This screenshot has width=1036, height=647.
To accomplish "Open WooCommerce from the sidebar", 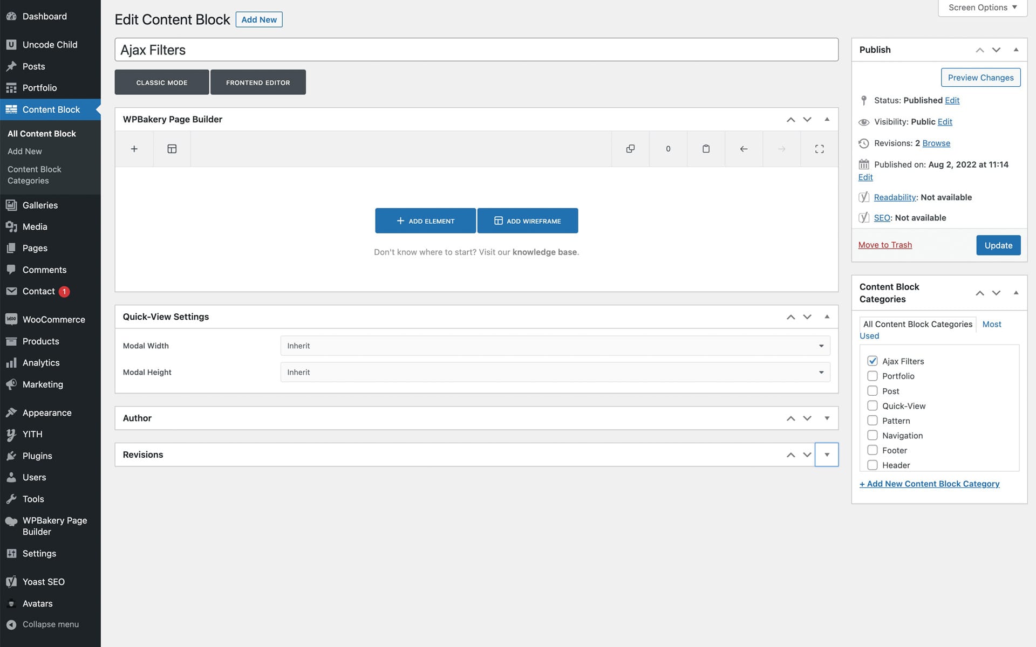I will pos(53,320).
